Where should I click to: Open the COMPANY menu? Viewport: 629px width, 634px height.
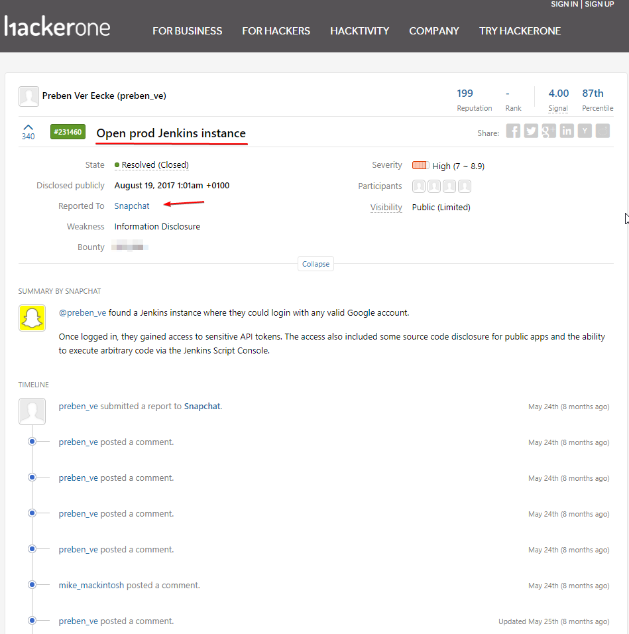[434, 31]
